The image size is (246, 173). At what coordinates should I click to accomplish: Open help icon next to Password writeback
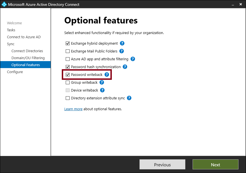pyautogui.click(x=107, y=75)
